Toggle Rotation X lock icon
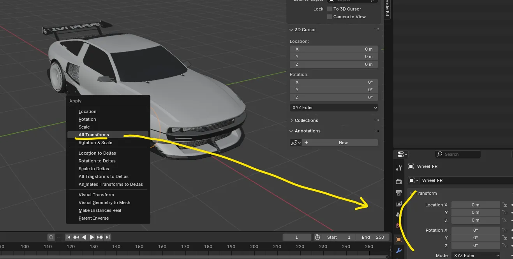Screen dimensions: 513x259 click(x=504, y=230)
